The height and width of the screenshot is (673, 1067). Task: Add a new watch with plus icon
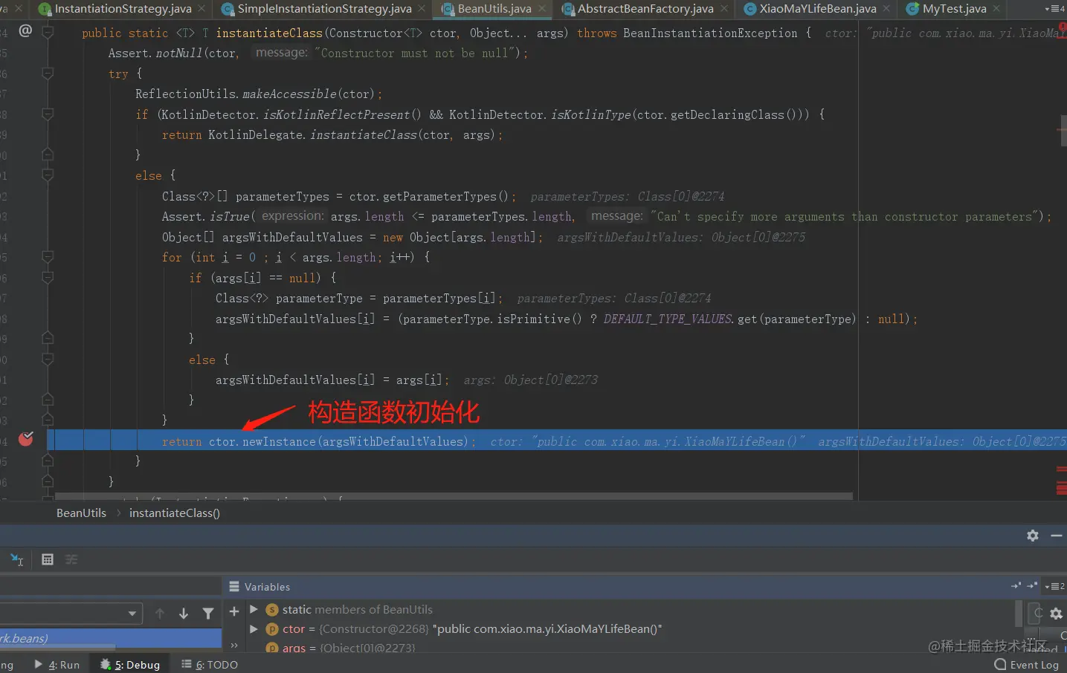pyautogui.click(x=234, y=611)
